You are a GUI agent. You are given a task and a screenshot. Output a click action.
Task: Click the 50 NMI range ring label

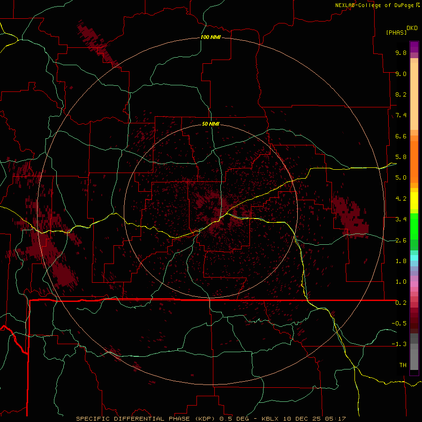pos(211,124)
